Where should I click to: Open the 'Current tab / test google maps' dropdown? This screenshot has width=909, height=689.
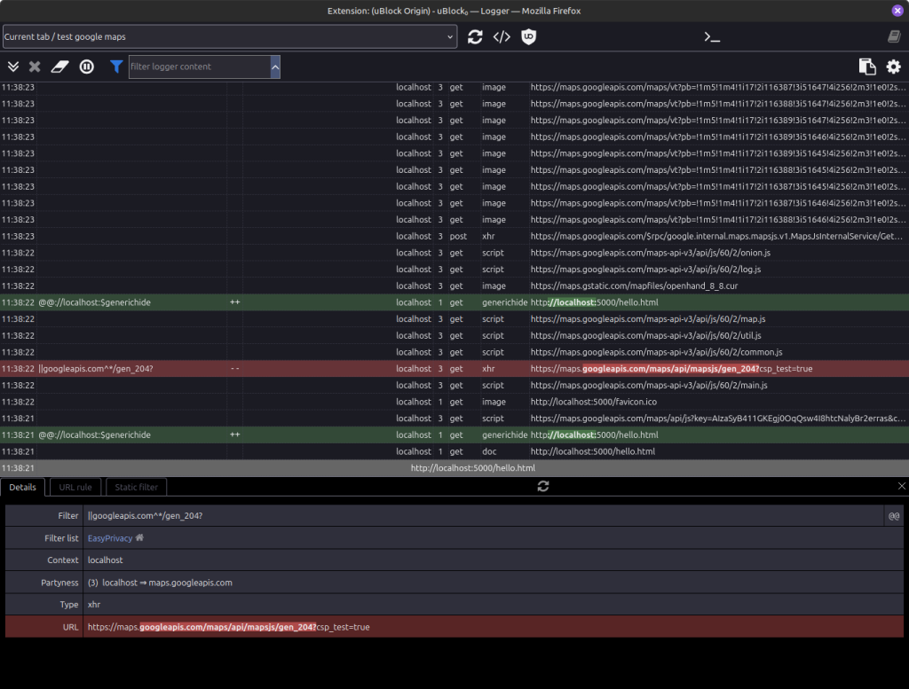tap(229, 36)
